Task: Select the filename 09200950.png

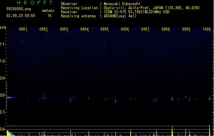Action: point(19,9)
